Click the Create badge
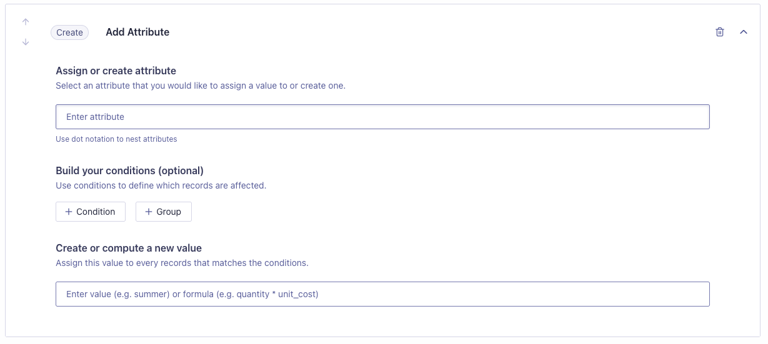The height and width of the screenshot is (344, 768). (x=69, y=32)
